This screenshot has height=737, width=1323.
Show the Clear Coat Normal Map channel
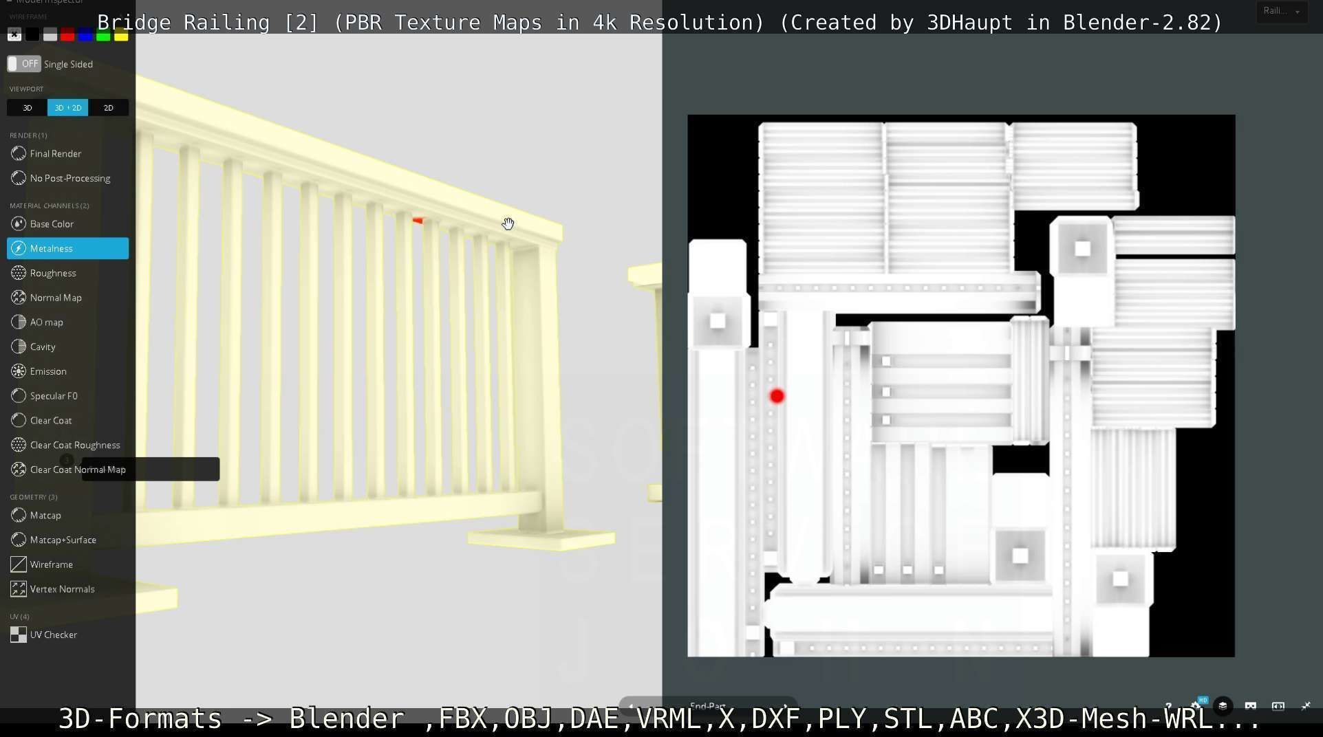pyautogui.click(x=67, y=470)
